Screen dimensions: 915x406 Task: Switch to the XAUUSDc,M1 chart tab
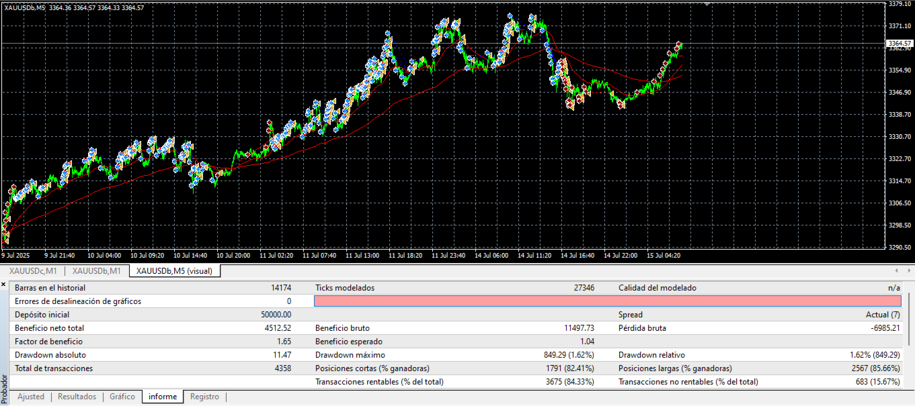coord(33,270)
